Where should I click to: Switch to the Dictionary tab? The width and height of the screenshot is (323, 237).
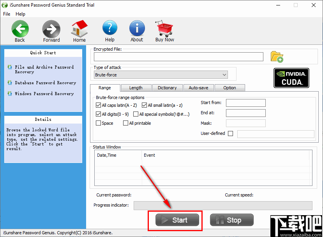pyautogui.click(x=167, y=88)
